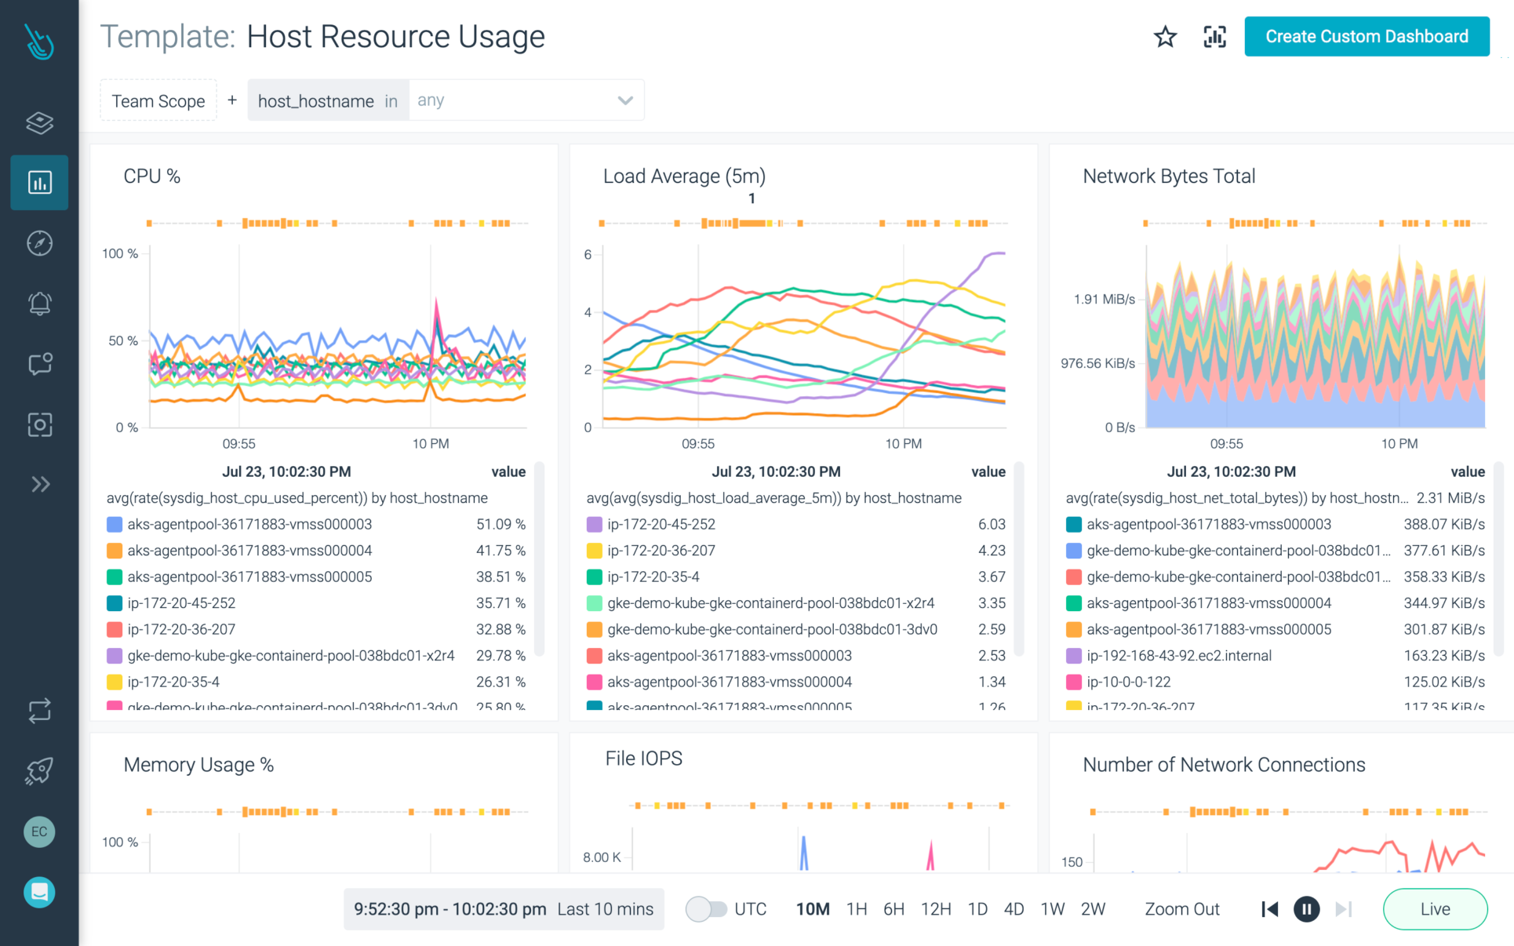This screenshot has height=946, width=1514.
Task: Open the host_hostname value dropdown
Action: click(526, 100)
